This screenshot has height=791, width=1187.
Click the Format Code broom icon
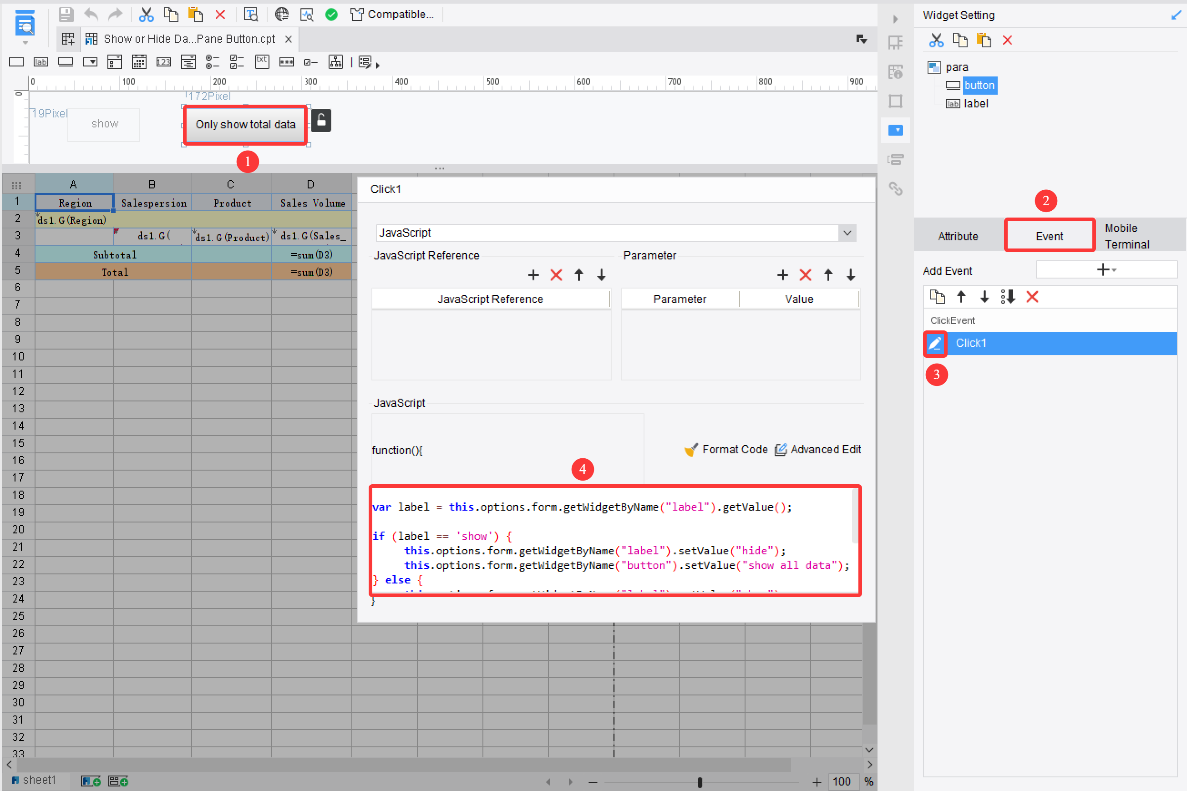tap(690, 450)
